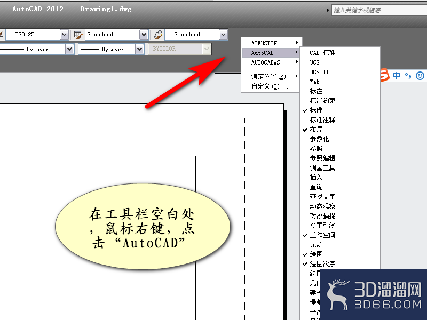This screenshot has width=427, height=320.
Task: Open first ByLayer linetype dropdown
Action: pyautogui.click(x=70, y=49)
